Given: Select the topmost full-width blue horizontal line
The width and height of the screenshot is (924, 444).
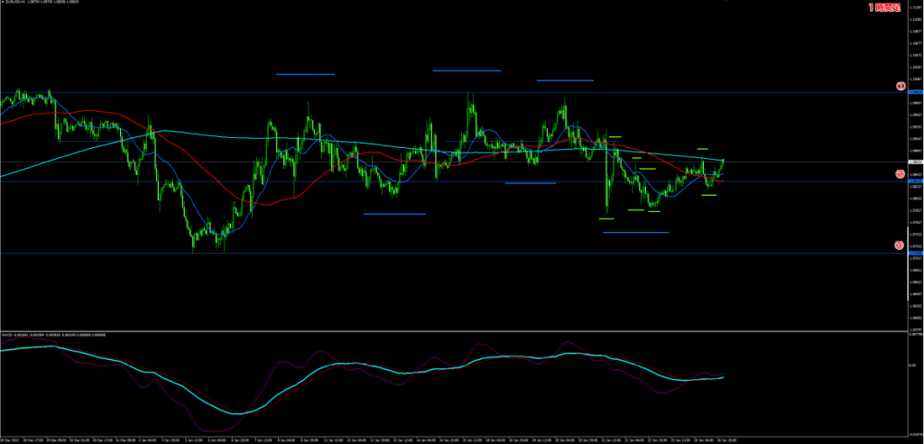Looking at the screenshot, I should click(x=454, y=92).
